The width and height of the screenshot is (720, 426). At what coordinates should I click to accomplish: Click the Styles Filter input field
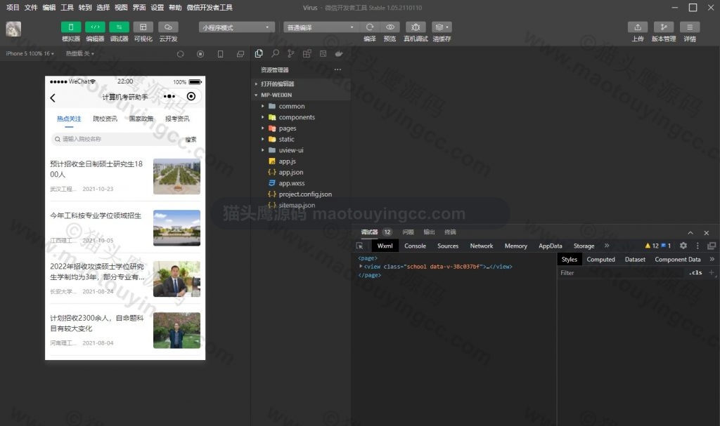coord(621,272)
